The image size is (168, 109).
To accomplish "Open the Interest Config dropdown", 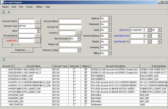I will pos(79,50).
